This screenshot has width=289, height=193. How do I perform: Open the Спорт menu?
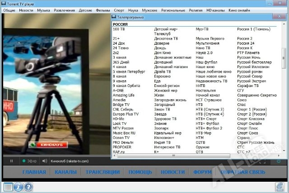pyautogui.click(x=119, y=9)
